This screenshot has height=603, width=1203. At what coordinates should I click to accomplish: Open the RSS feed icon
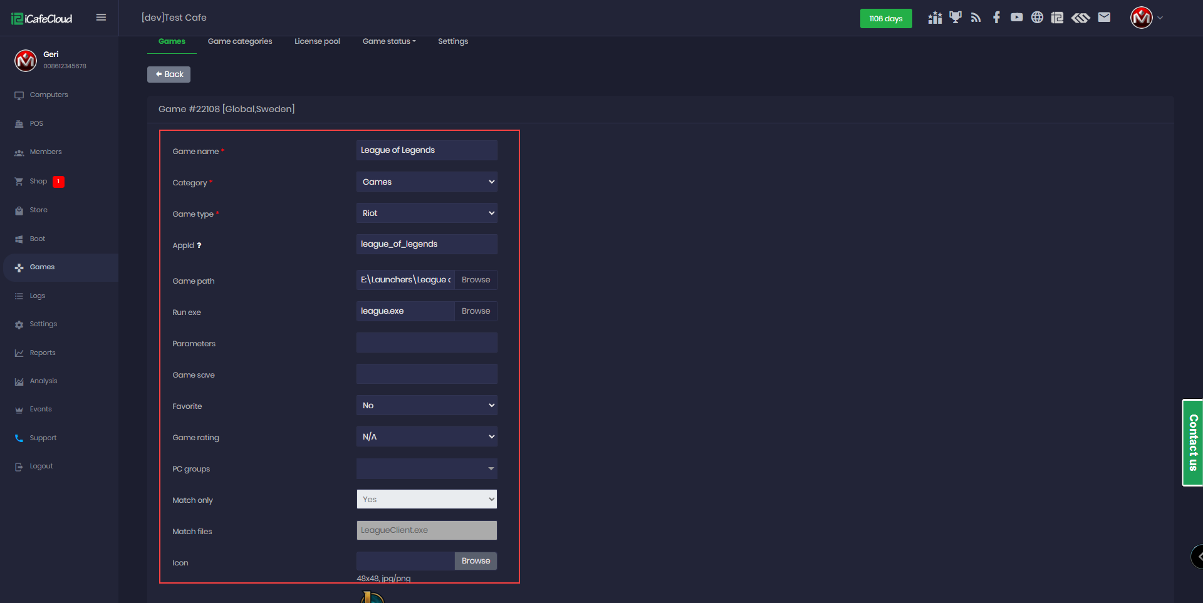click(976, 18)
